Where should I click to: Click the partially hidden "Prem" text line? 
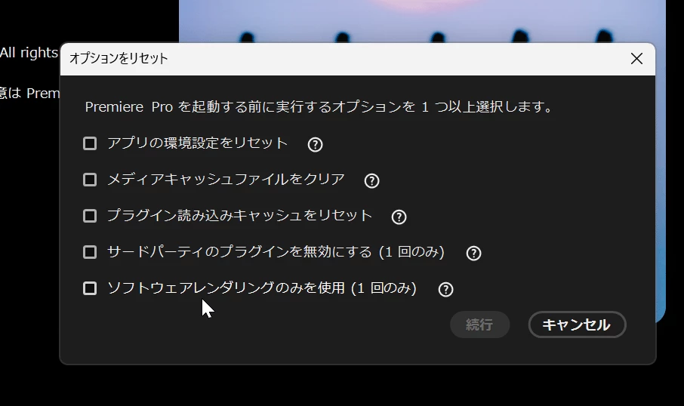(x=29, y=94)
